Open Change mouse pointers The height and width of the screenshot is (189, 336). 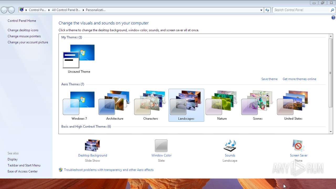click(24, 36)
